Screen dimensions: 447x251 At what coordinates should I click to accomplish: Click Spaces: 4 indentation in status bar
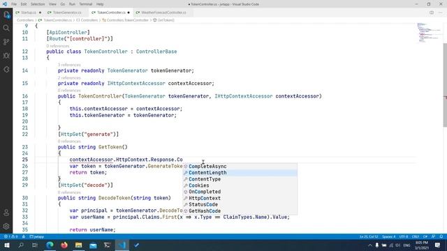(x=389, y=236)
